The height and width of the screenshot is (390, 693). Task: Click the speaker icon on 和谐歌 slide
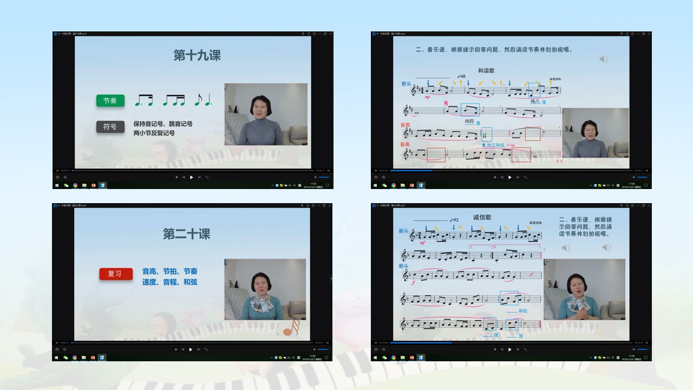[x=604, y=58]
